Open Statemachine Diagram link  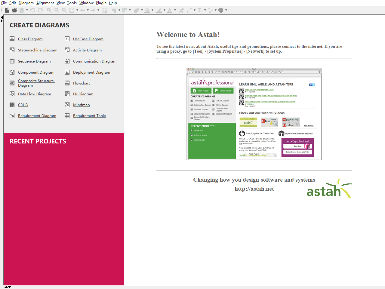pos(38,50)
